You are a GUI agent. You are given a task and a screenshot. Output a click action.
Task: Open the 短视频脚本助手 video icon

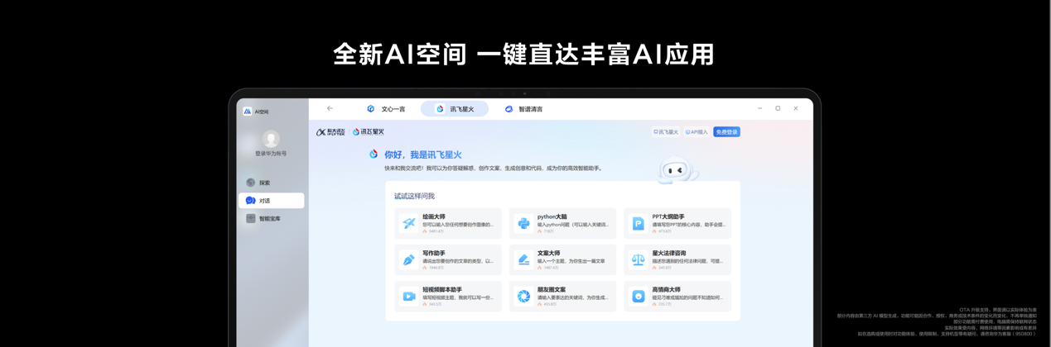pyautogui.click(x=409, y=296)
